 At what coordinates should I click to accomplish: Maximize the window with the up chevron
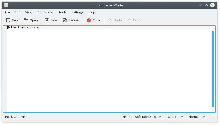point(206,5)
